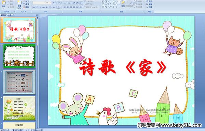Click the Convert to SmartArt button
This screenshot has height=131, width=205.
92,7
